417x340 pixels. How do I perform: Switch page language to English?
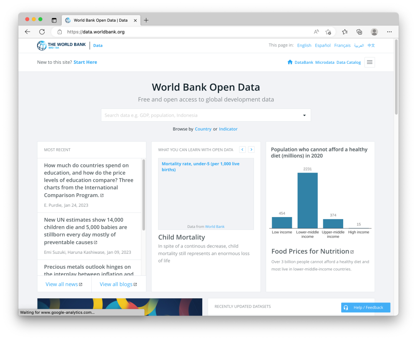(x=304, y=45)
